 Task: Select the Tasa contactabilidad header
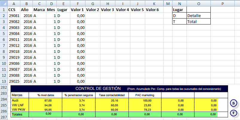pyautogui.click(x=112, y=95)
